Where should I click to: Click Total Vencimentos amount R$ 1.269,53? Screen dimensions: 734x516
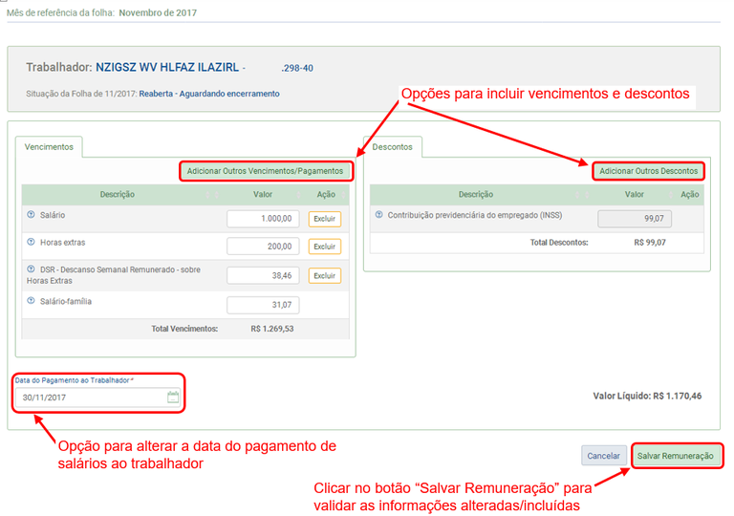[272, 329]
